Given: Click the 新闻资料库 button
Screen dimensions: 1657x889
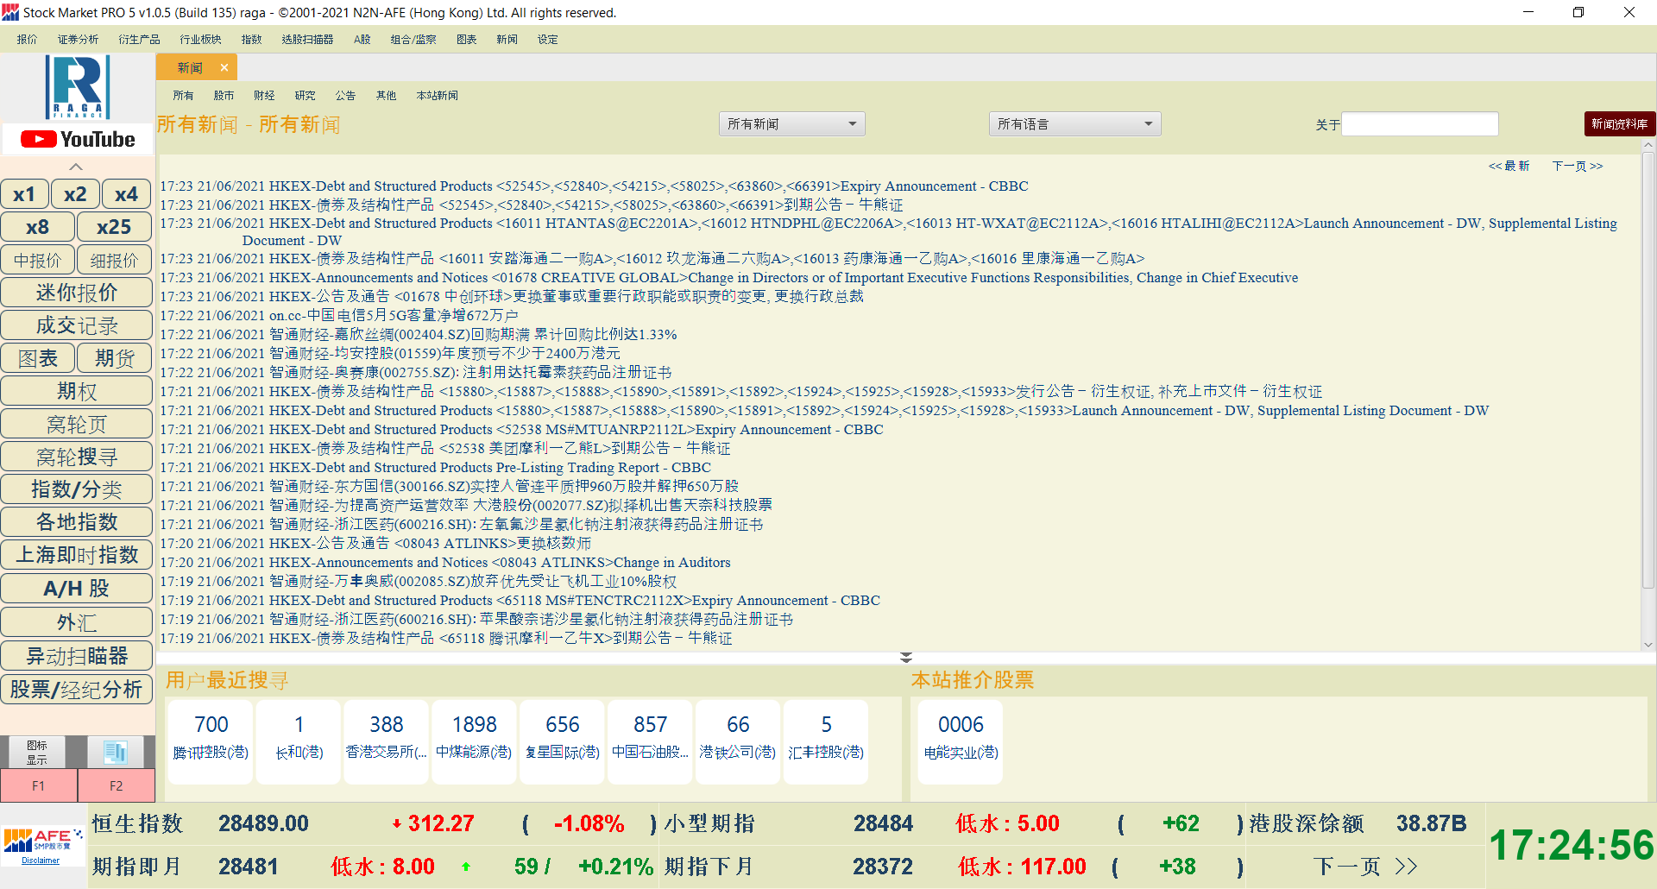Looking at the screenshot, I should 1619,124.
